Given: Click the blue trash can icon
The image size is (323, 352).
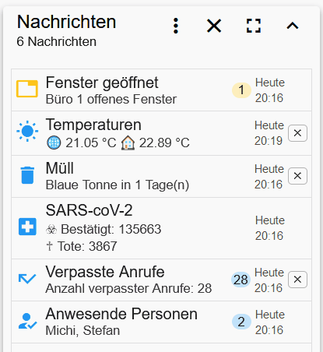Looking at the screenshot, I should (27, 175).
